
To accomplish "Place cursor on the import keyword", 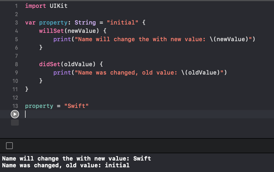I will coord(35,6).
